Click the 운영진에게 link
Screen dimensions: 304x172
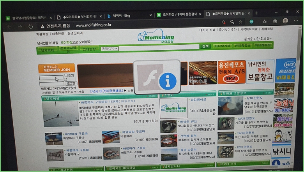point(75,33)
